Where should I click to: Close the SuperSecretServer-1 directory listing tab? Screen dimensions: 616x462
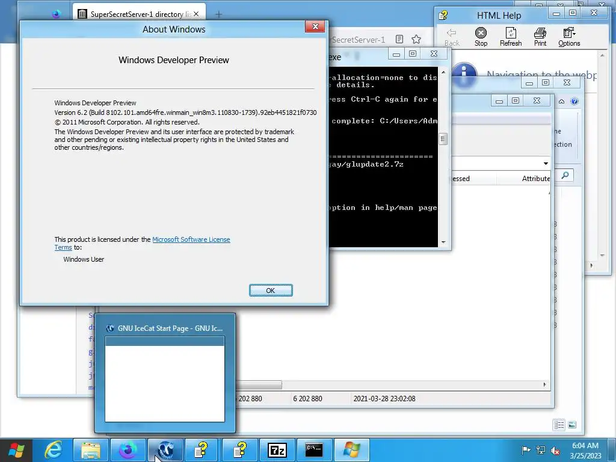[196, 14]
